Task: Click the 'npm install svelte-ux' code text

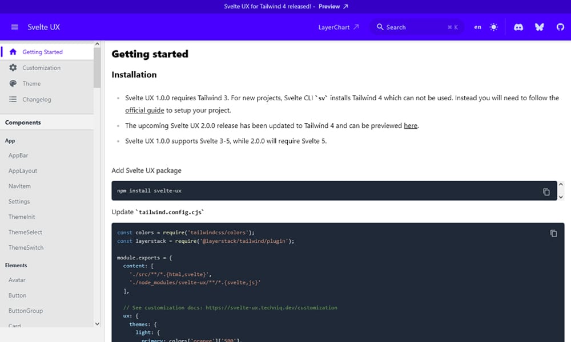Action: pos(149,190)
